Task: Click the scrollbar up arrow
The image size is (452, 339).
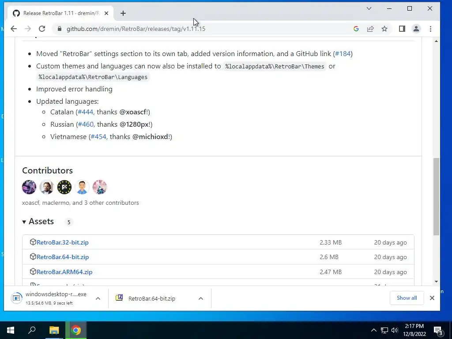Action: (x=436, y=41)
